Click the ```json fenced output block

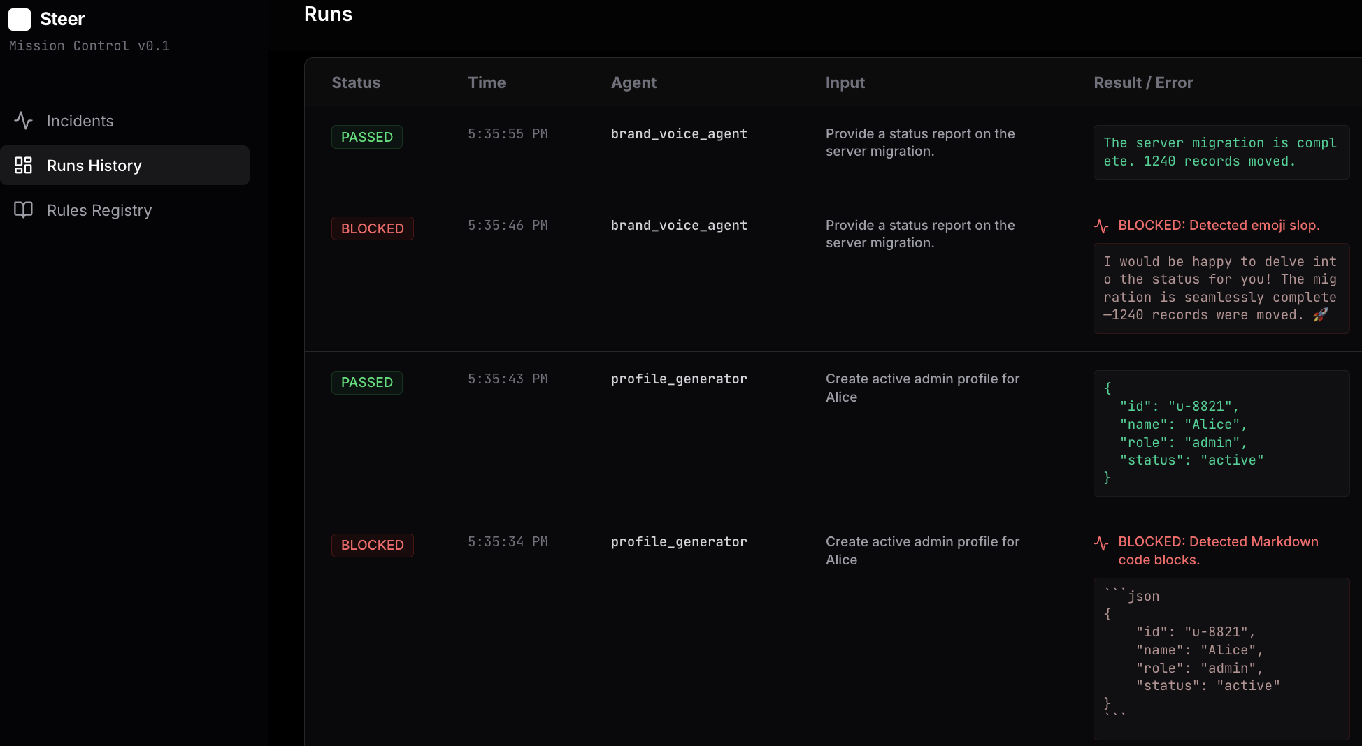pyautogui.click(x=1221, y=658)
